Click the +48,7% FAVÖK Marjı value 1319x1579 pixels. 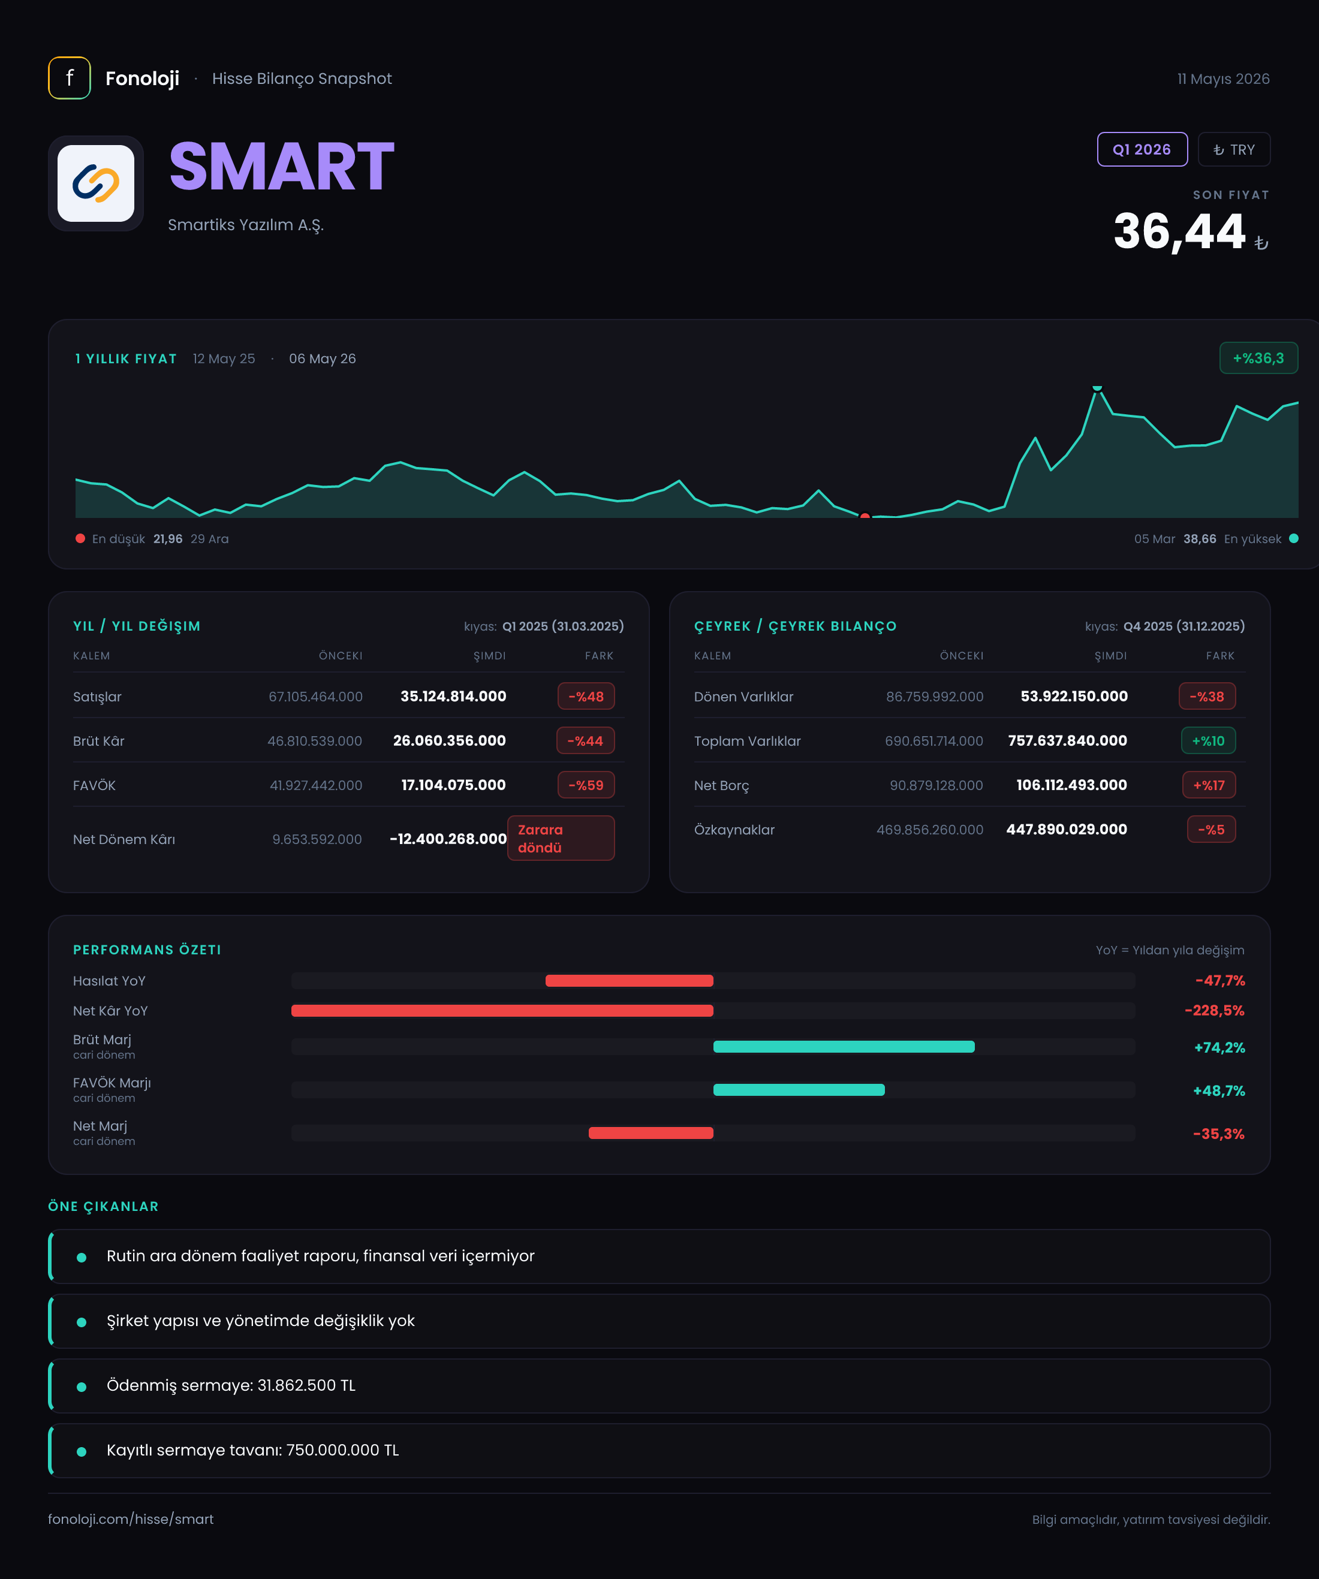(1218, 1090)
